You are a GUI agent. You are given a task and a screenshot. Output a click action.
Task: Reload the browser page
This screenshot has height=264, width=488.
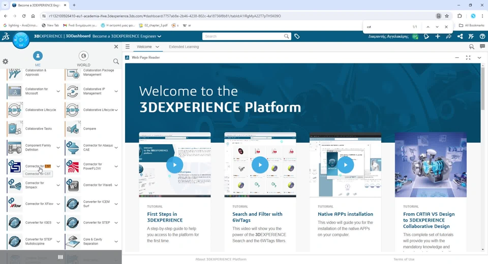(x=24, y=16)
